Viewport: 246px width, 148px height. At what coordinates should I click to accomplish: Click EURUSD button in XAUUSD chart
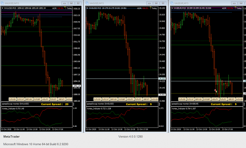13,99
